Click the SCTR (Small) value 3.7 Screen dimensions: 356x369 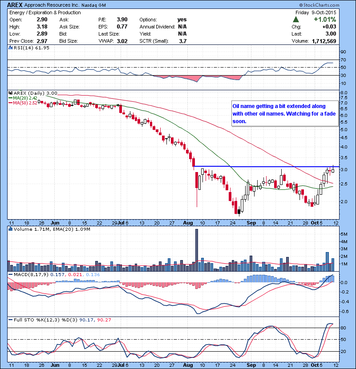pos(183,41)
